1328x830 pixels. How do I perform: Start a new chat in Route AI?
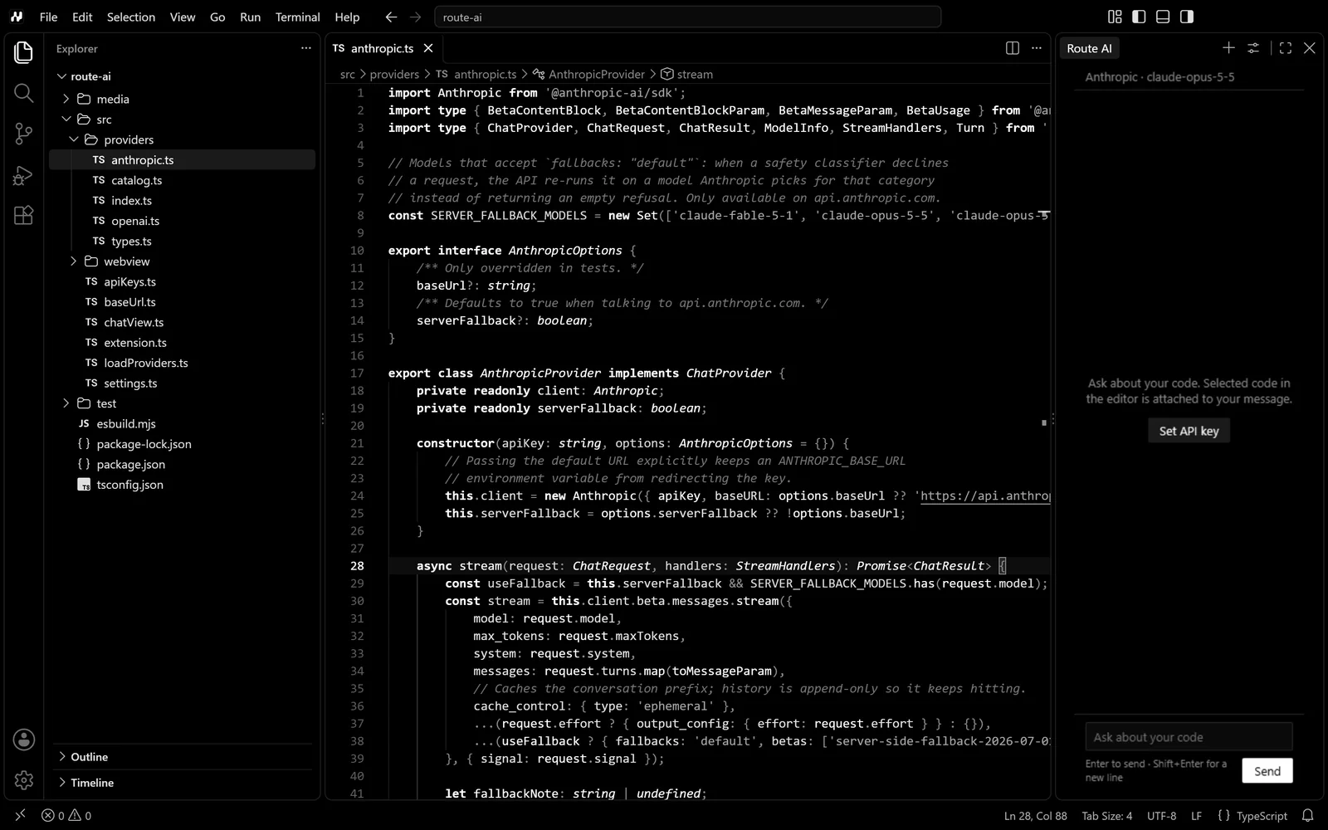(x=1228, y=48)
